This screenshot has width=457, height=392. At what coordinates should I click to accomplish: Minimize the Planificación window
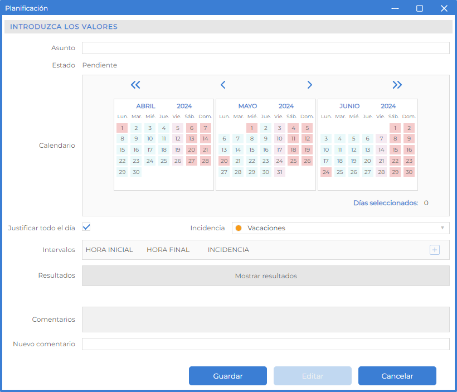pyautogui.click(x=395, y=8)
